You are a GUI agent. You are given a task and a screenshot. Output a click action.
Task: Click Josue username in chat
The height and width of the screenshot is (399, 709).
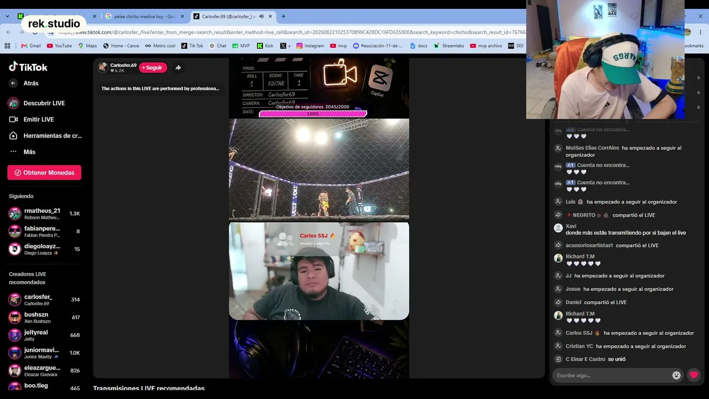click(573, 289)
